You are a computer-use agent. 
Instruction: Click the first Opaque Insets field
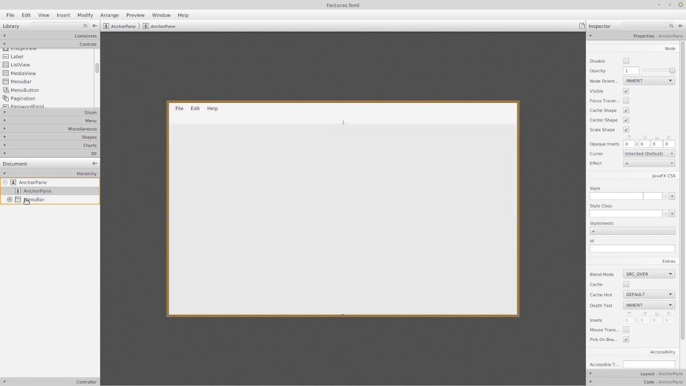[629, 144]
